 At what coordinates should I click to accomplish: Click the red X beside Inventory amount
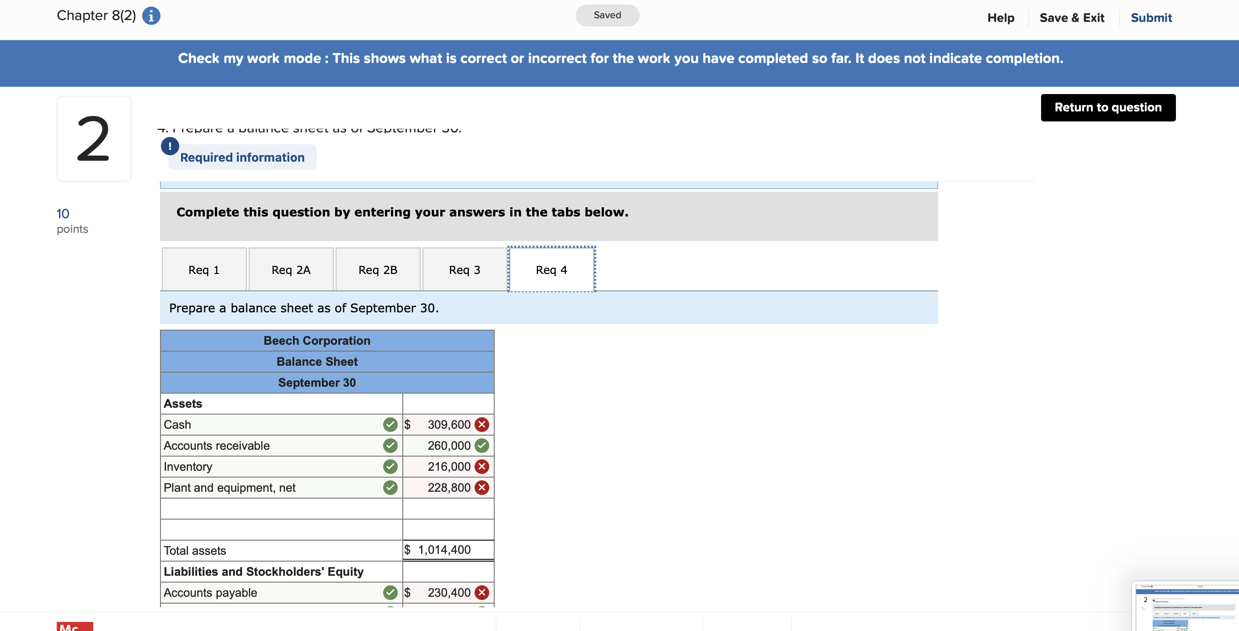click(x=482, y=466)
